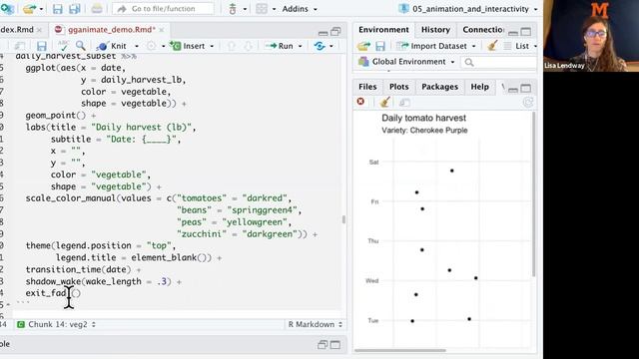Click the go to previous chunk arrow

(231, 46)
